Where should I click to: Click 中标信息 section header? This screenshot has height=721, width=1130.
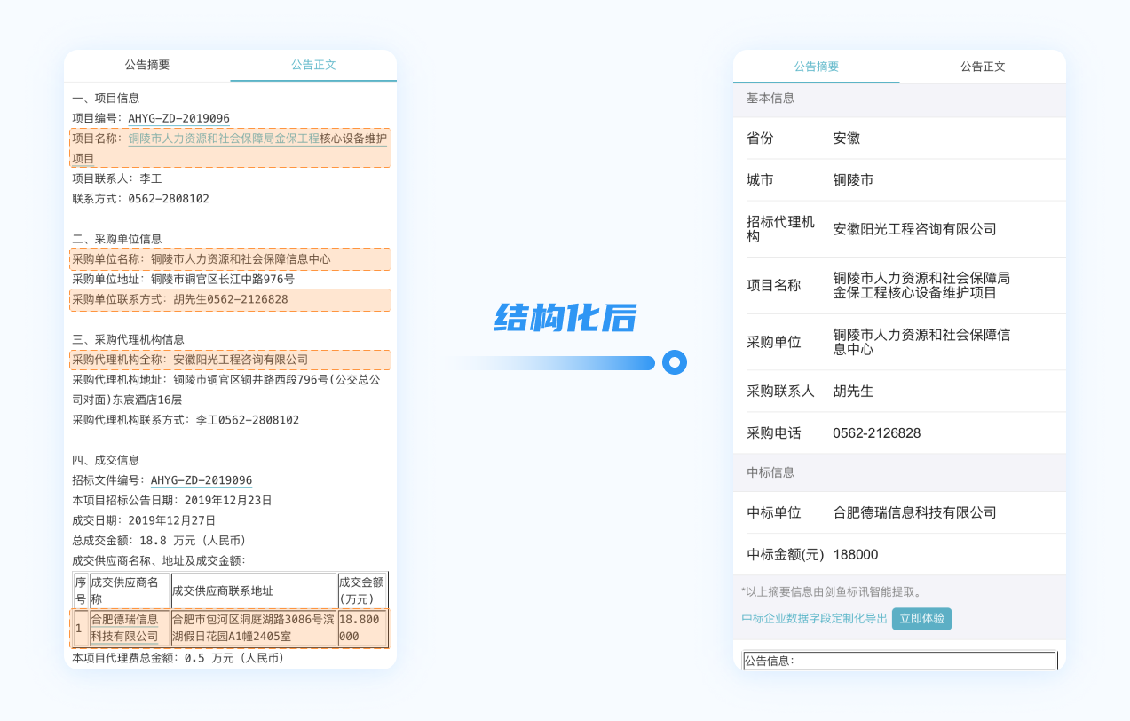770,472
